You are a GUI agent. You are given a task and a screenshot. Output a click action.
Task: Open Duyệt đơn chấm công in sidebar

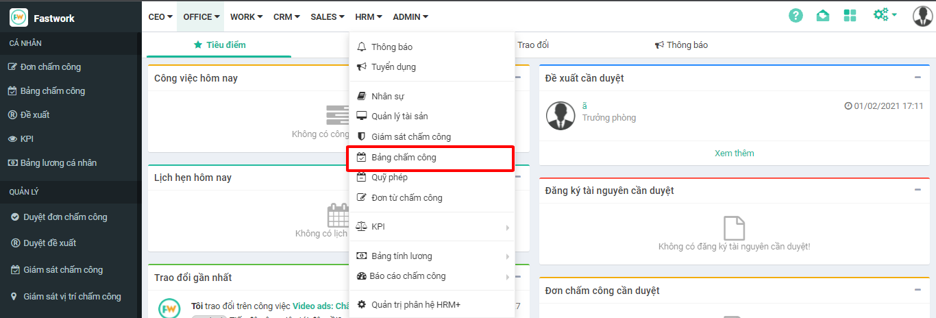65,217
